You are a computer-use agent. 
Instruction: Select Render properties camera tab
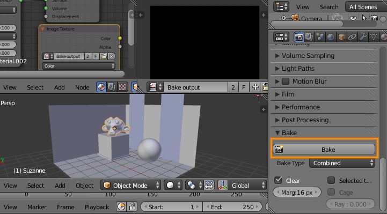pos(298,37)
